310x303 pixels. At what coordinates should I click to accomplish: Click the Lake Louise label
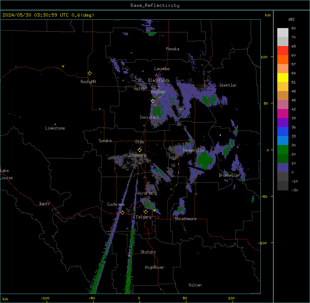point(6,174)
